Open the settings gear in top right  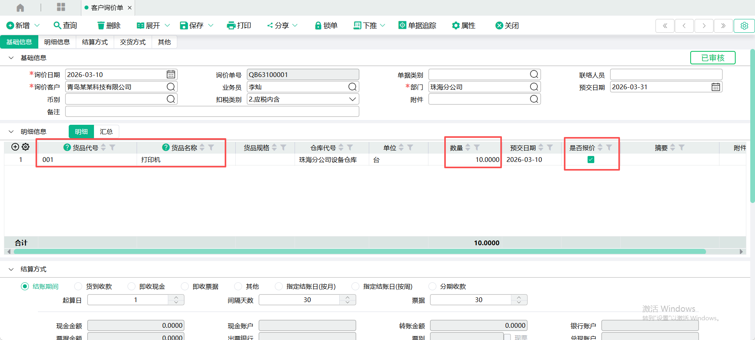[x=744, y=26]
